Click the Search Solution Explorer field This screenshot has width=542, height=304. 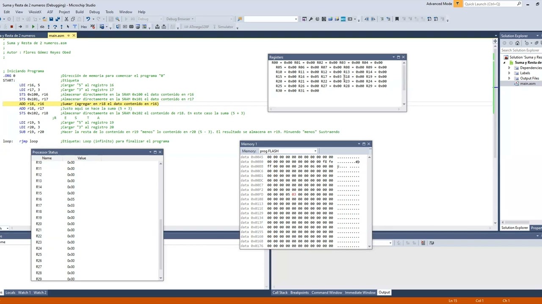point(521,50)
